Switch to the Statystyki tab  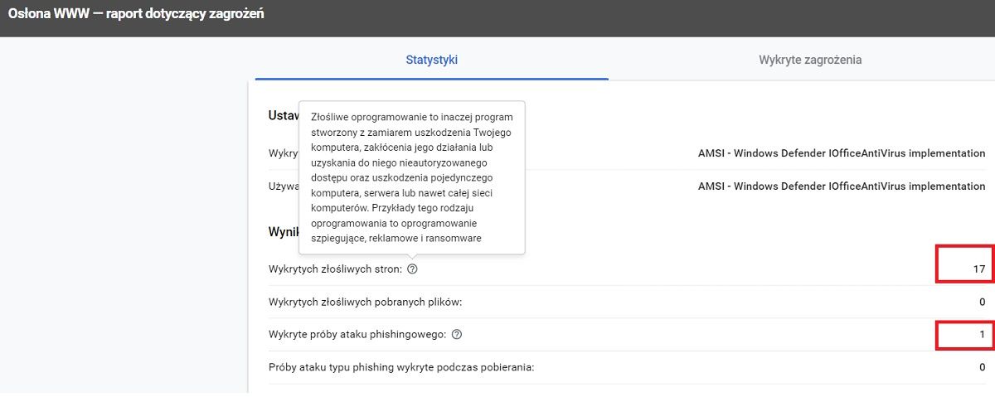click(x=431, y=60)
